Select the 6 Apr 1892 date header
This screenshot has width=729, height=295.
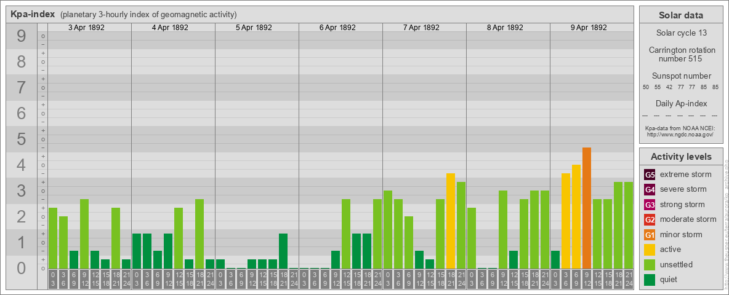point(337,28)
